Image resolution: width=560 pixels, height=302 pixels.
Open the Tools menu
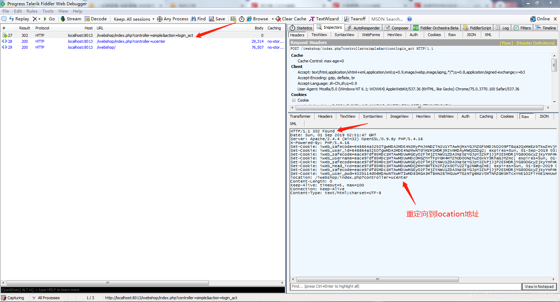[48, 11]
